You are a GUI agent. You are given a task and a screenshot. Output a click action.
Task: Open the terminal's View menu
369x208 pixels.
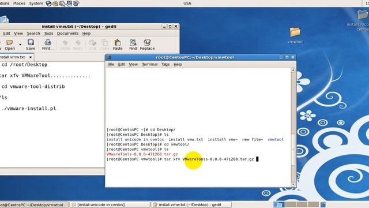pyautogui.click(x=133, y=64)
